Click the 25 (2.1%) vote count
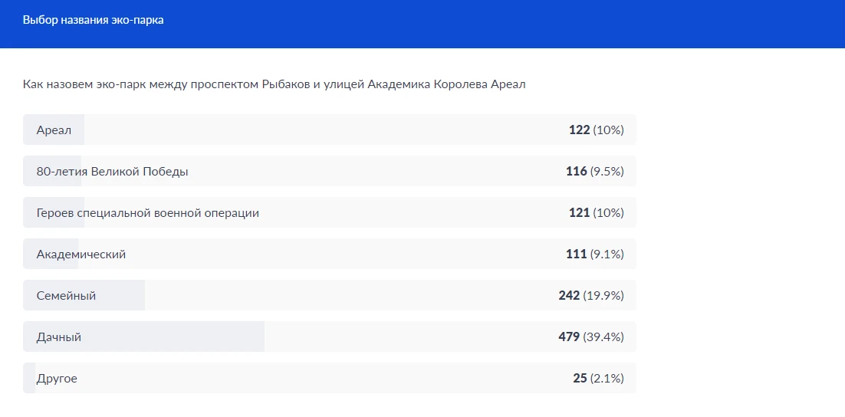This screenshot has width=845, height=417. pos(598,379)
